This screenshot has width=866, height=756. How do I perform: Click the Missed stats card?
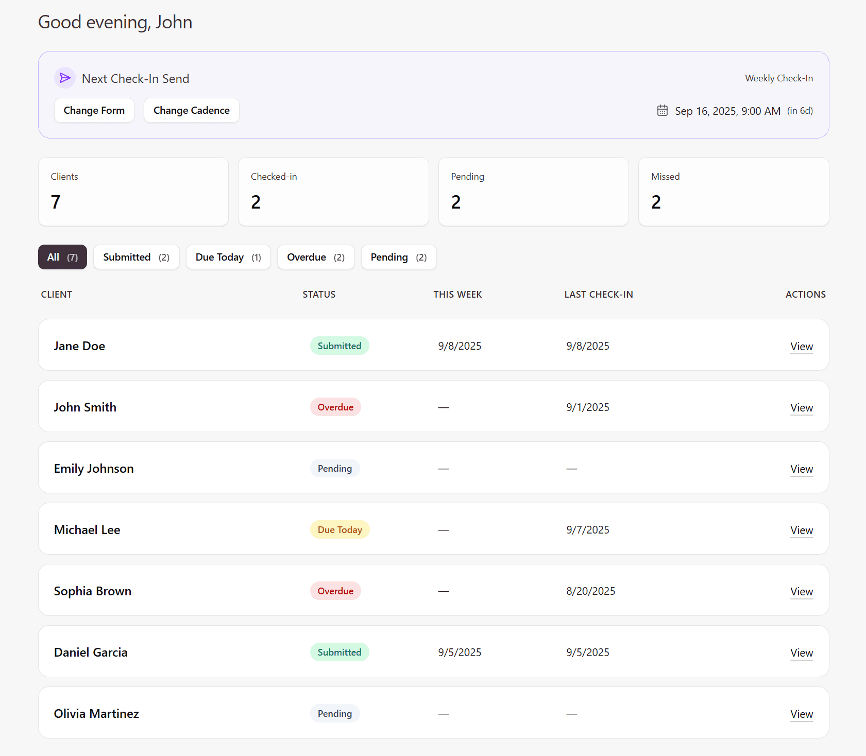[734, 192]
